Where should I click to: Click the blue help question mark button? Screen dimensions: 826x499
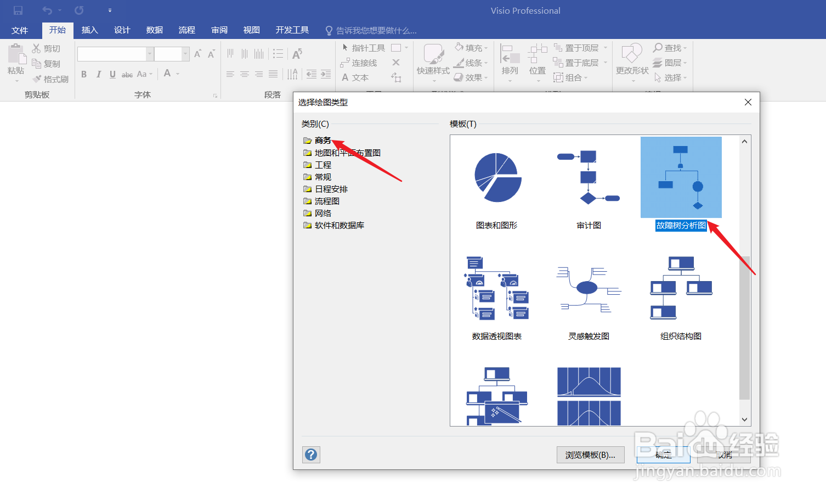(x=311, y=455)
